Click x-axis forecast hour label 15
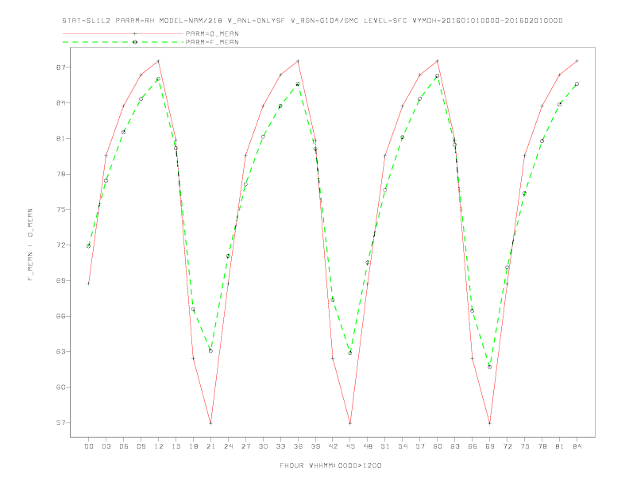The image size is (629, 486). click(176, 446)
